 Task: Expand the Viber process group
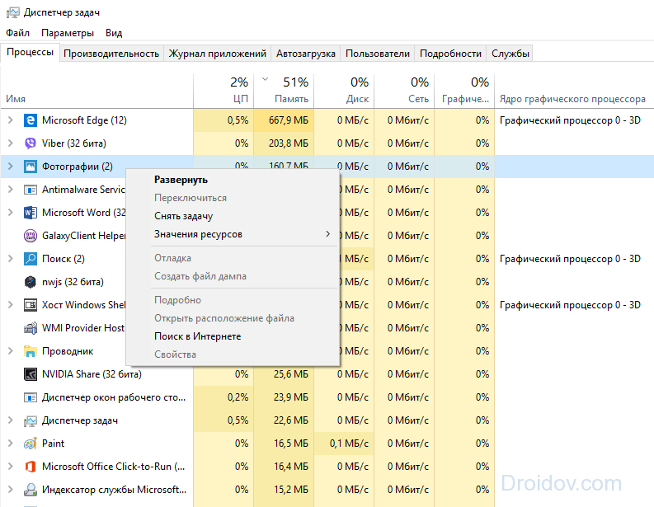tap(11, 143)
